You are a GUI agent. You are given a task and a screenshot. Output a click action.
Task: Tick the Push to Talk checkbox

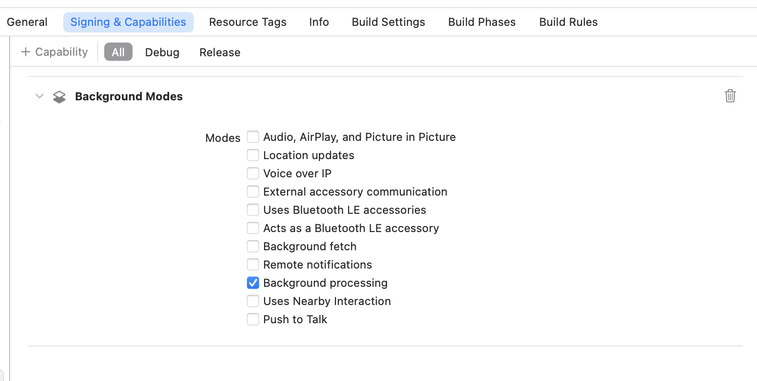pos(253,319)
